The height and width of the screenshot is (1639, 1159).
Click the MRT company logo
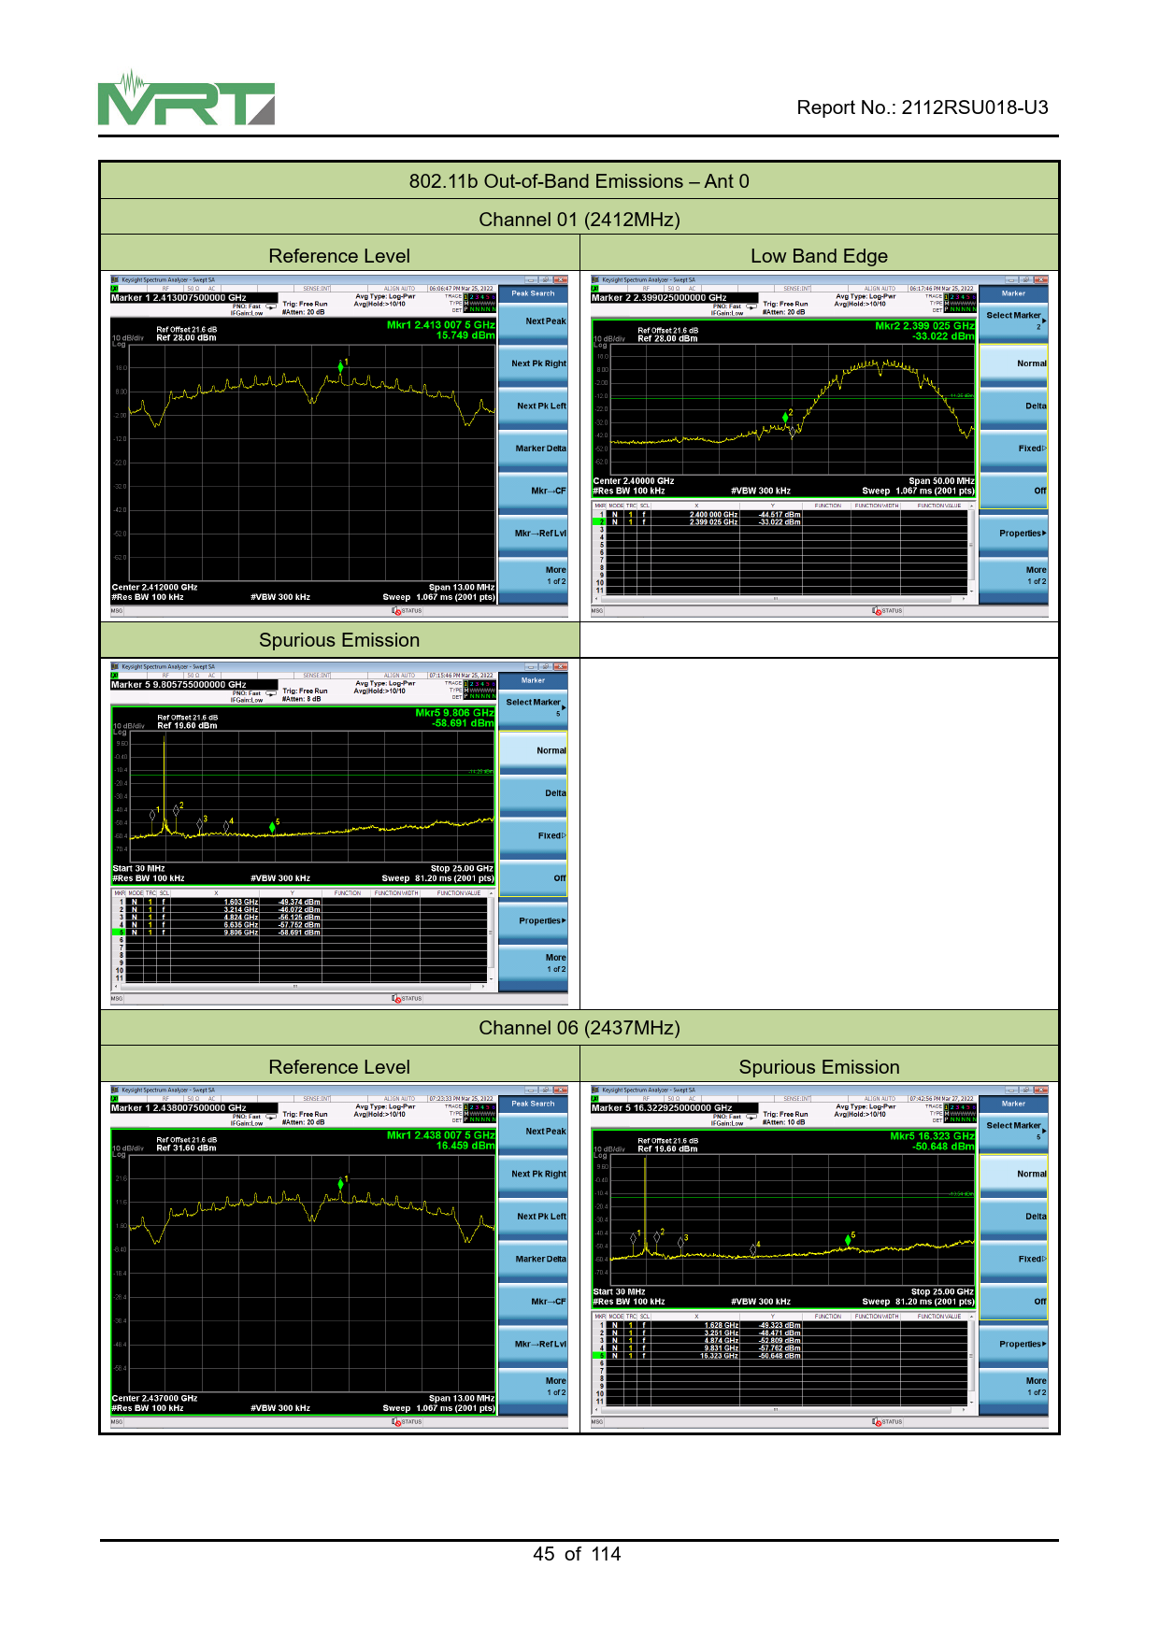(x=186, y=98)
